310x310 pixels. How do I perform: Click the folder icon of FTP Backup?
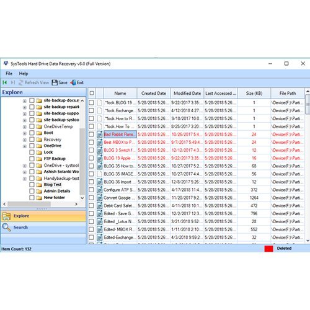click(x=39, y=159)
